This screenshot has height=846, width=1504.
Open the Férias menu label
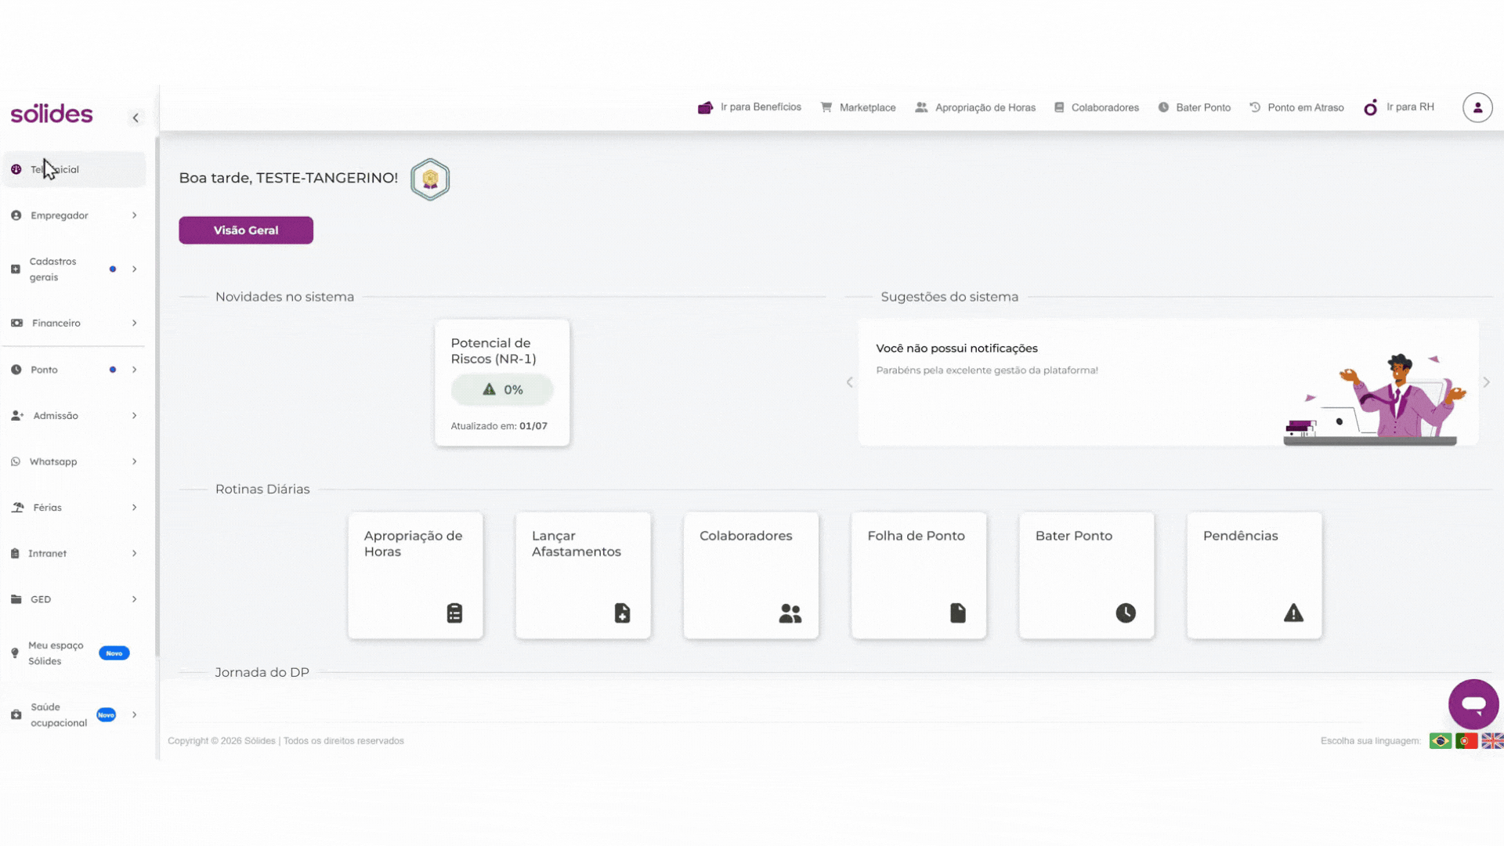coord(47,508)
